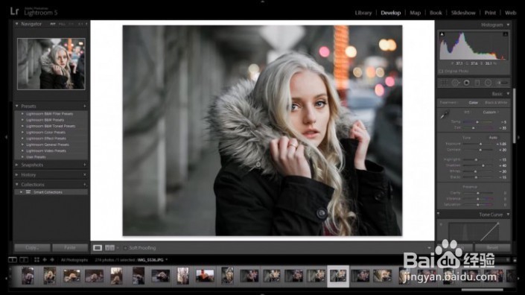Expand the Snapshots panel
Screen dimensions: 525x295
(16, 165)
